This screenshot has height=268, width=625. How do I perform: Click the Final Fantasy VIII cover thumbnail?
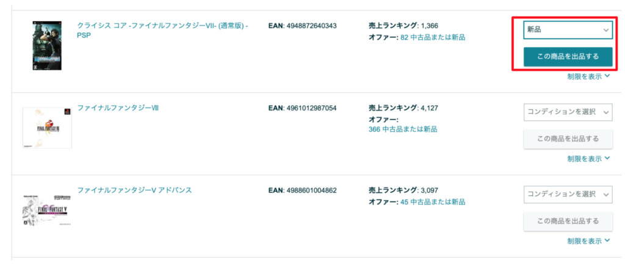click(47, 128)
